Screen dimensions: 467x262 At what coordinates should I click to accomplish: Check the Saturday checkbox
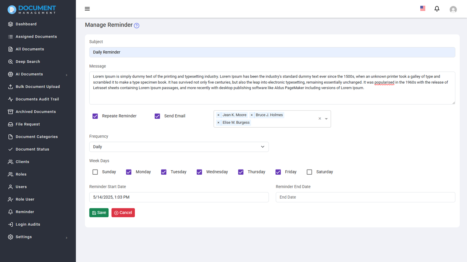pos(309,172)
